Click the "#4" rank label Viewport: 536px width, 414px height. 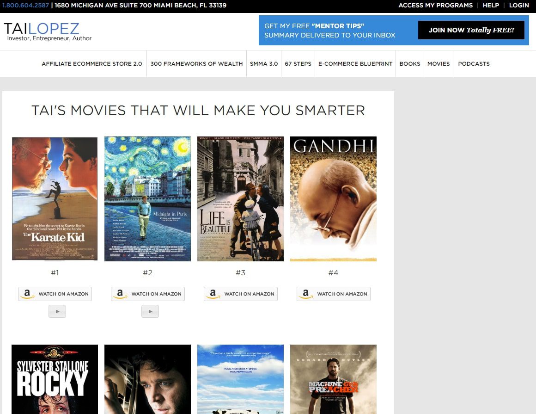click(x=333, y=273)
